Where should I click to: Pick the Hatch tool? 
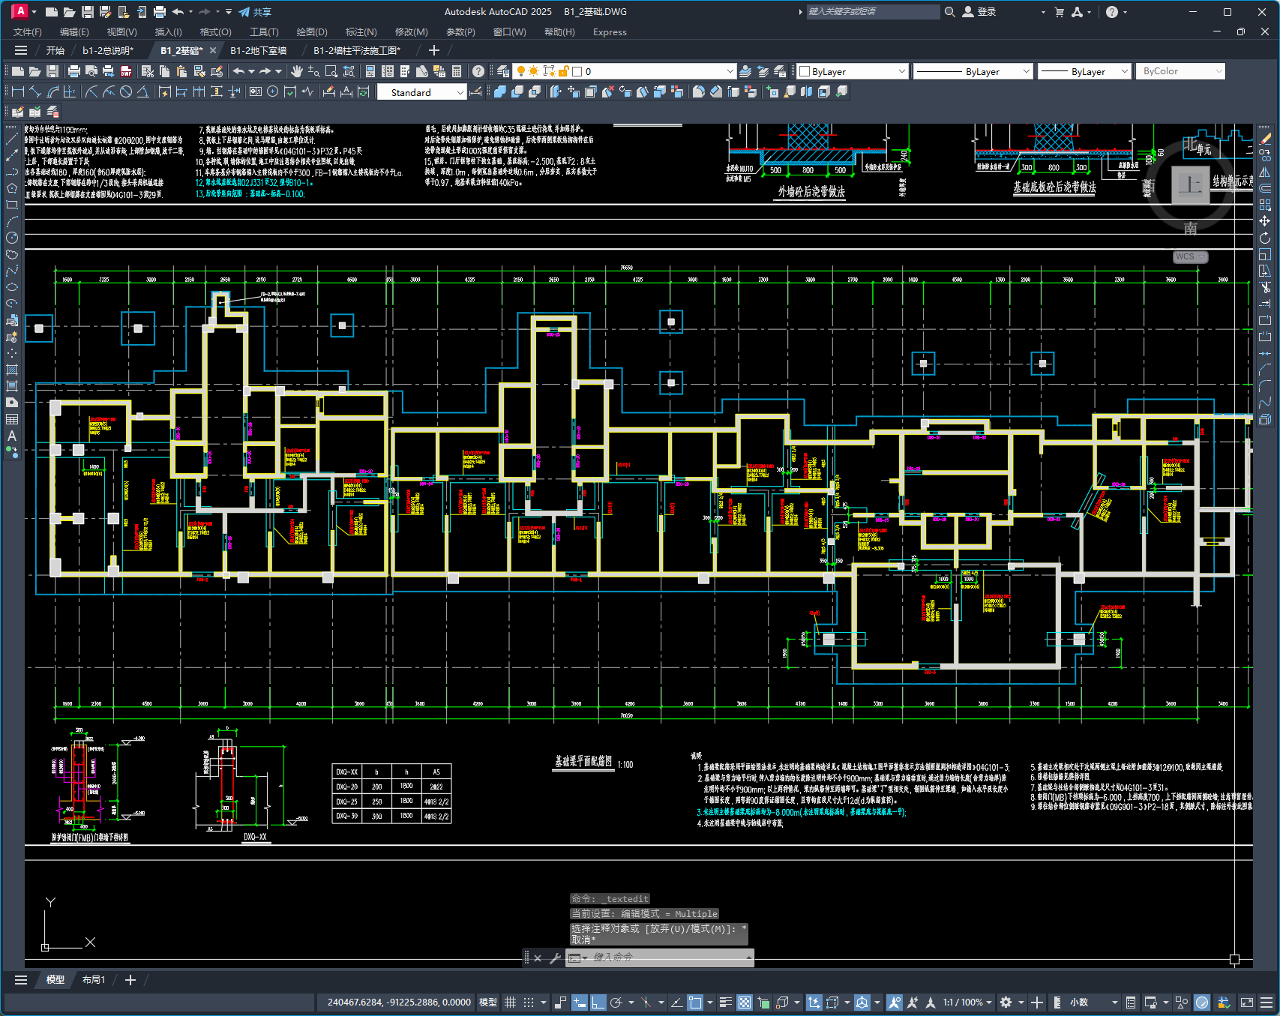point(12,370)
